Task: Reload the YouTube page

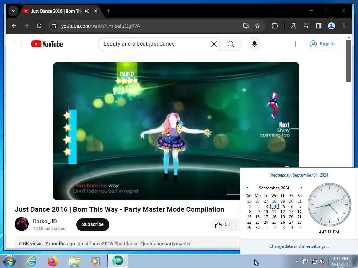Action: coord(39,26)
